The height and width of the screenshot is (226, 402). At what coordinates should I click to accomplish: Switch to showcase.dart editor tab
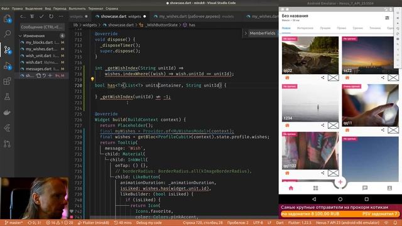pos(121,16)
